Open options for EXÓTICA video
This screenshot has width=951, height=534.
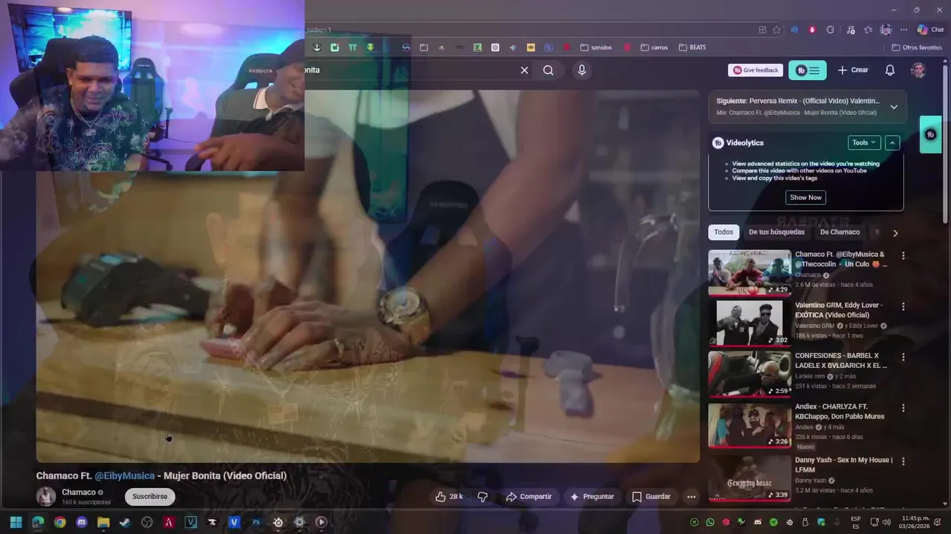903,306
